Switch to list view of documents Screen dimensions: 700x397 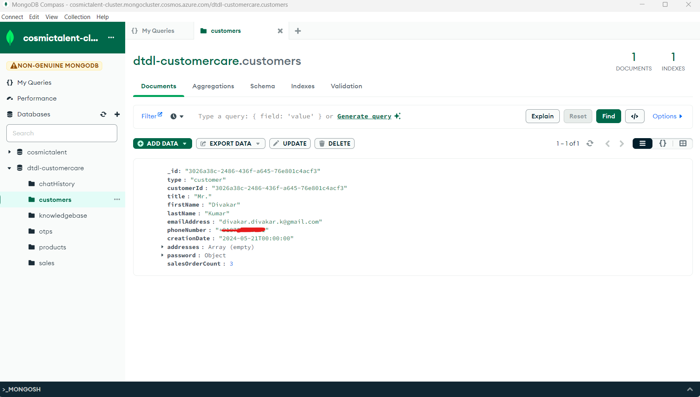click(x=643, y=143)
